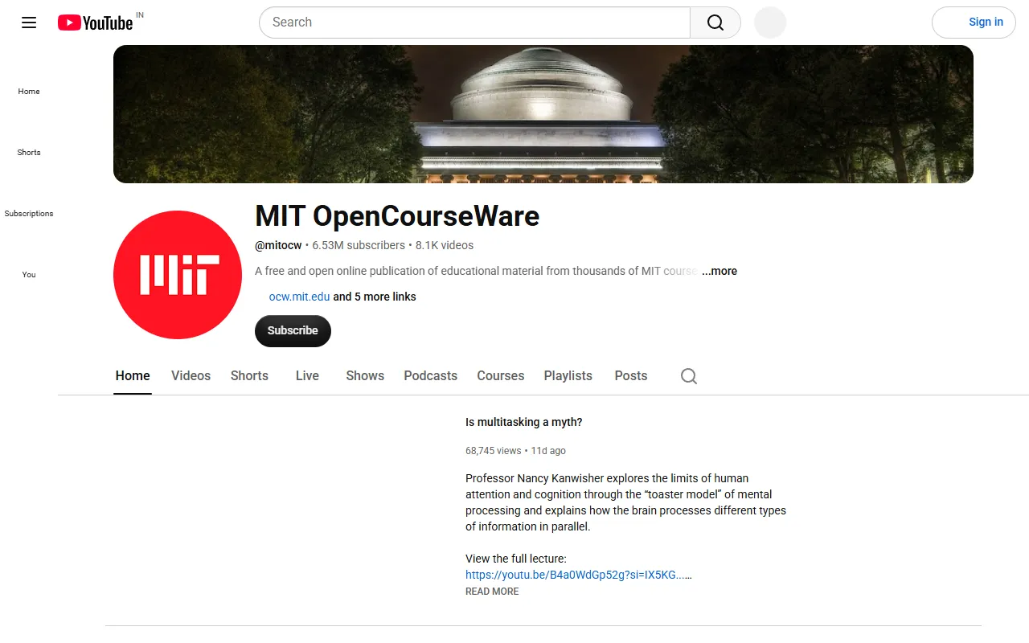Switch to the Live tab

[307, 375]
